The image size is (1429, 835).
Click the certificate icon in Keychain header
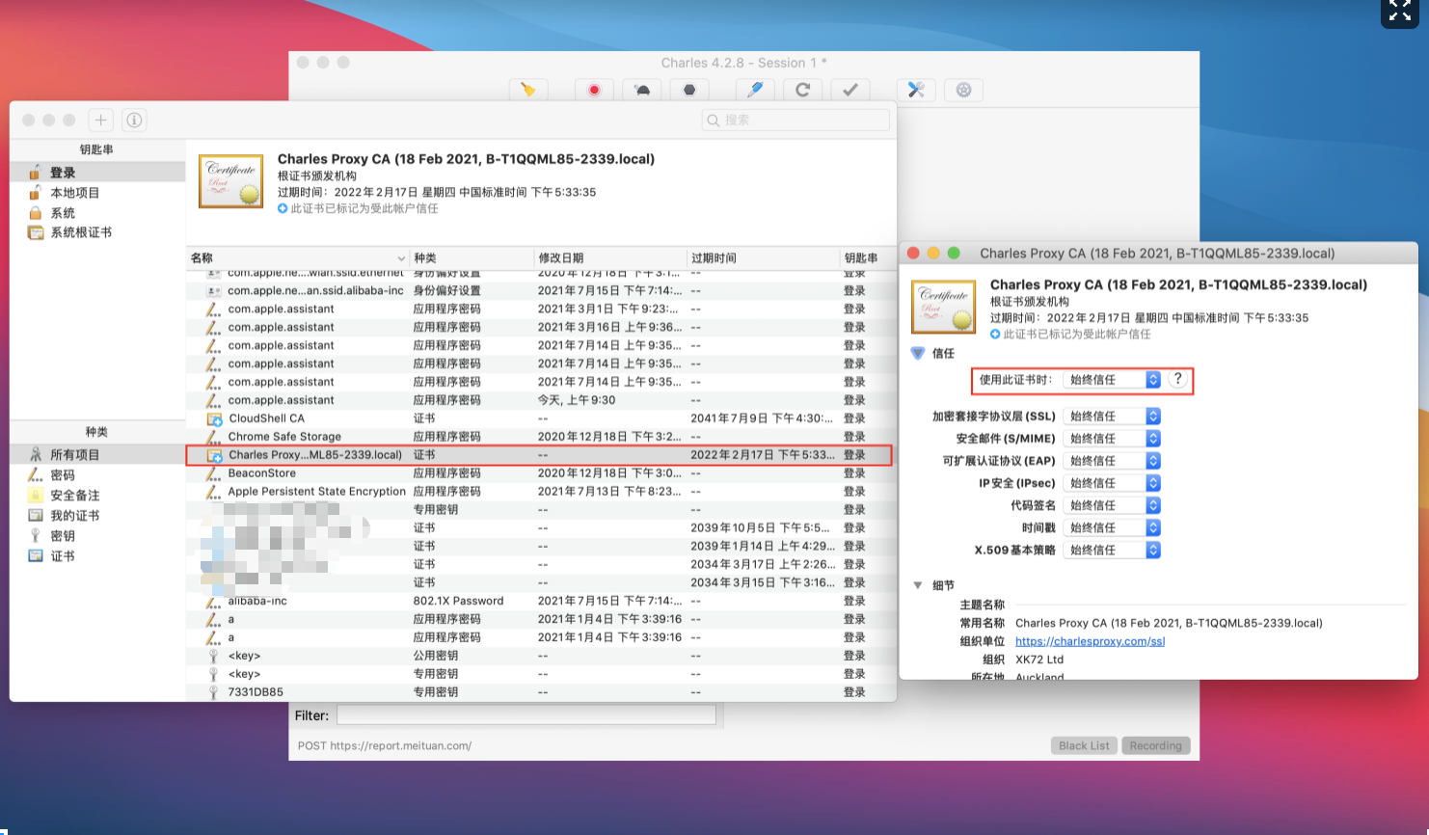click(231, 180)
